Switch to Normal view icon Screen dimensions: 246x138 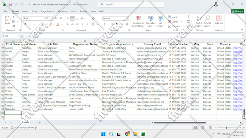point(195,128)
